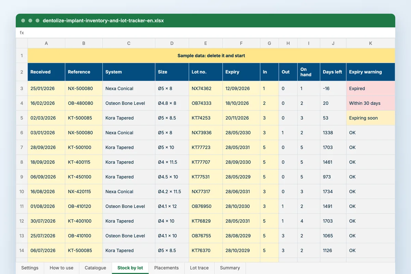Click the formula bar input field
411x274 pixels.
click(x=206, y=33)
